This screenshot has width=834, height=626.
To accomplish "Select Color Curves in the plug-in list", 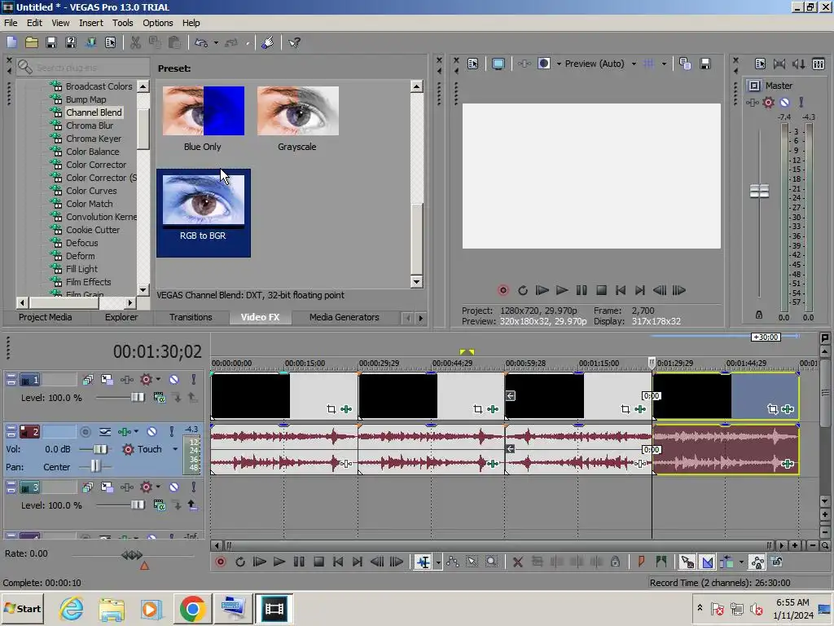I will pos(91,191).
